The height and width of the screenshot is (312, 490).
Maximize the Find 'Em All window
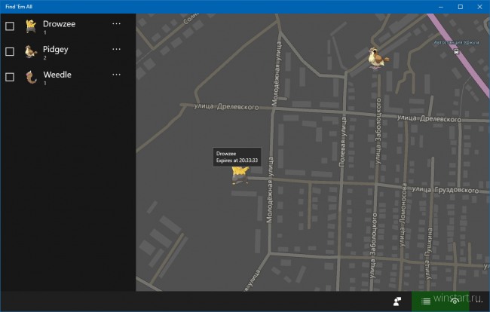(x=461, y=7)
